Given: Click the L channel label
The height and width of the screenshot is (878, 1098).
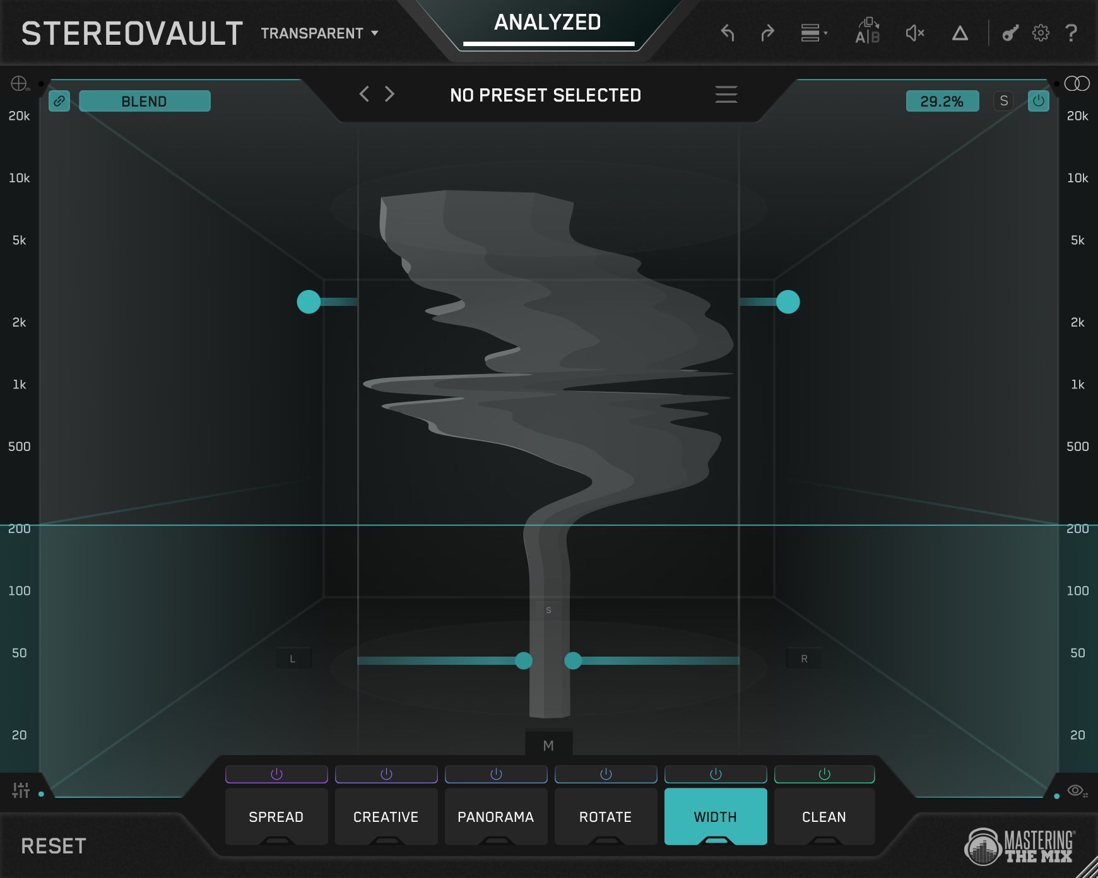Looking at the screenshot, I should point(293,658).
